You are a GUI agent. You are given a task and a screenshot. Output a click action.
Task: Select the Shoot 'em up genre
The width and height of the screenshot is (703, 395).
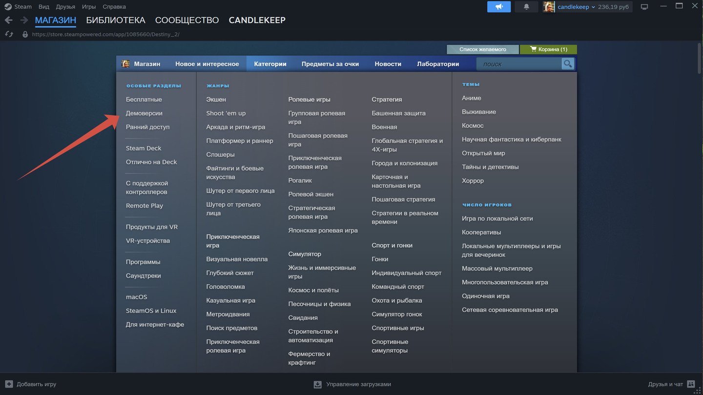[226, 113]
